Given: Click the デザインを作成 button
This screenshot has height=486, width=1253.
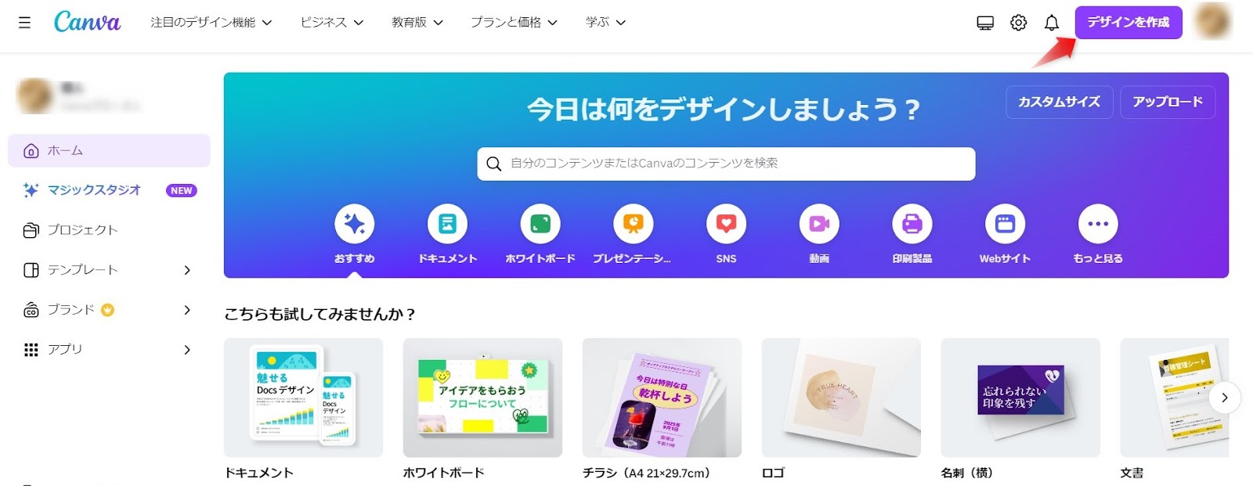Looking at the screenshot, I should [x=1128, y=23].
